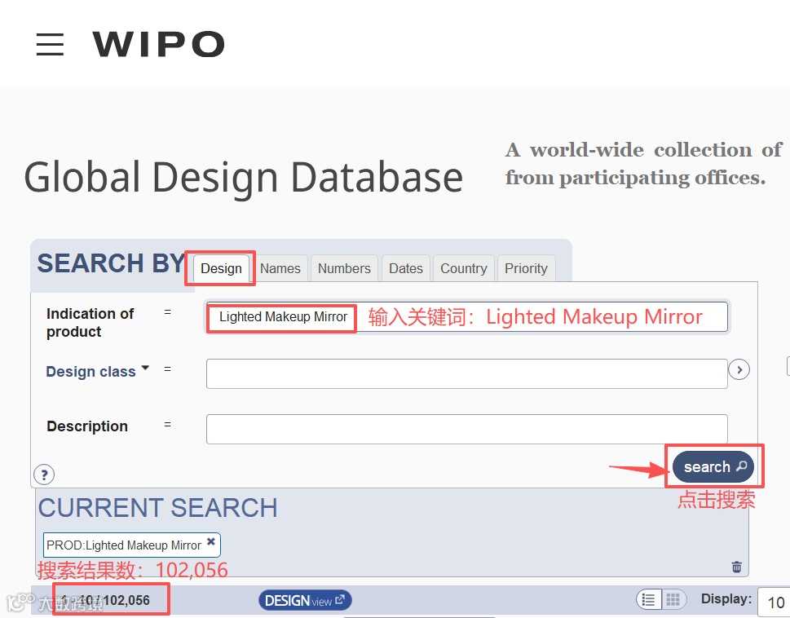The image size is (790, 618).
Task: Open the Display count dropdown
Action: tap(775, 602)
